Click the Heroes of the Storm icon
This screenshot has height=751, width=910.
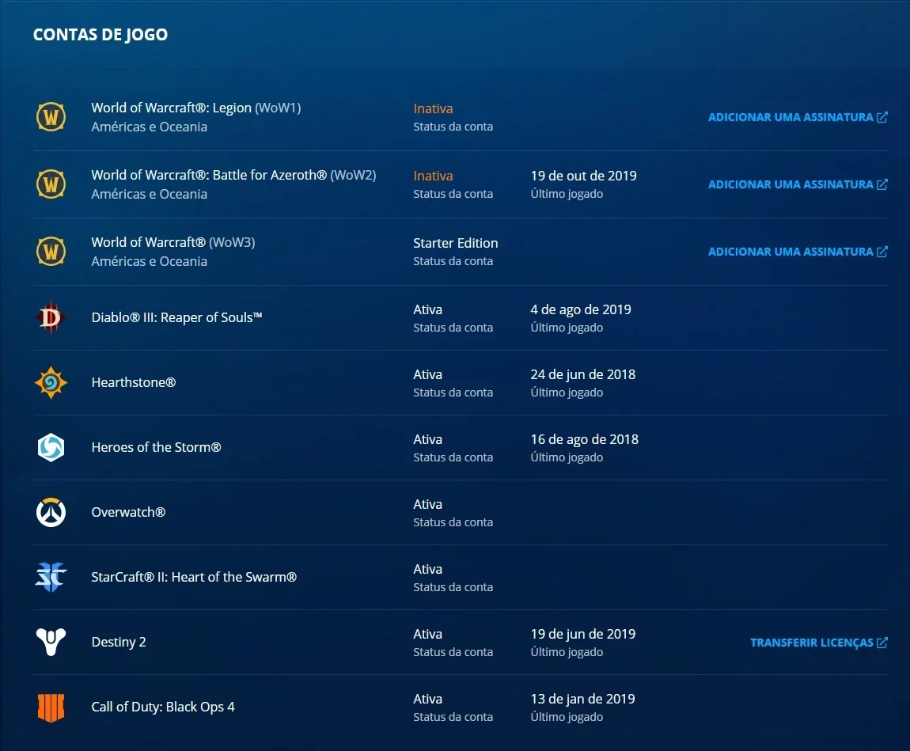coord(51,447)
